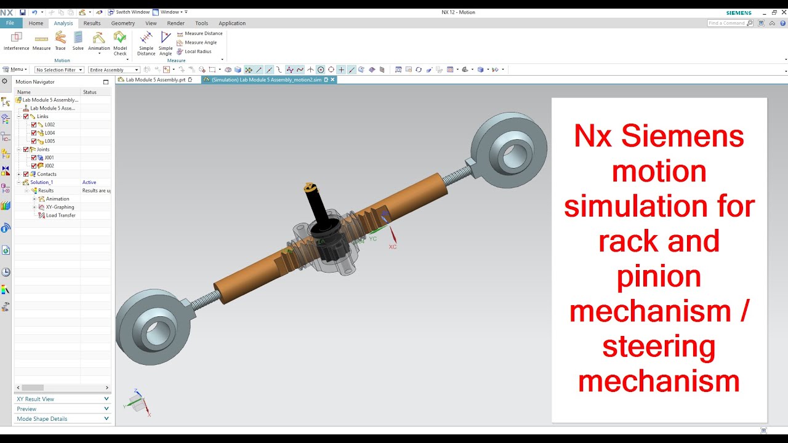Open the Tools ribbon tab
Image resolution: width=788 pixels, height=443 pixels.
click(201, 23)
